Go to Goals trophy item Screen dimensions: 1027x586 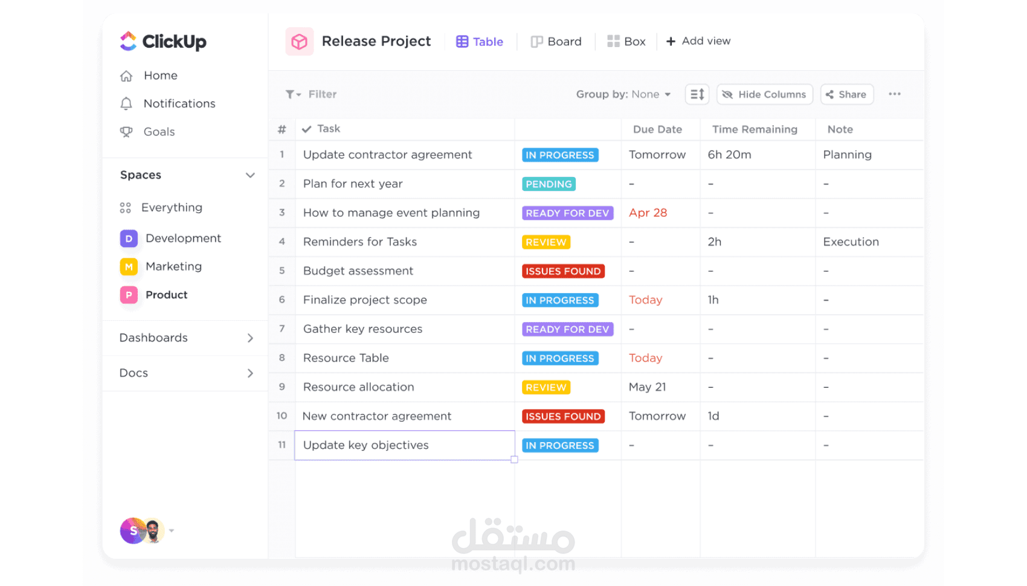pos(147,132)
